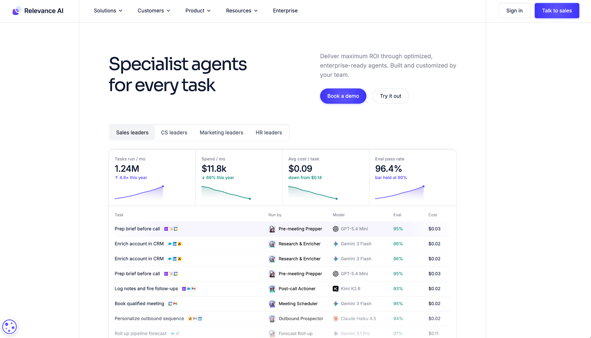
Task: Click the Kimi K2.6 model icon
Action: pyautogui.click(x=336, y=289)
